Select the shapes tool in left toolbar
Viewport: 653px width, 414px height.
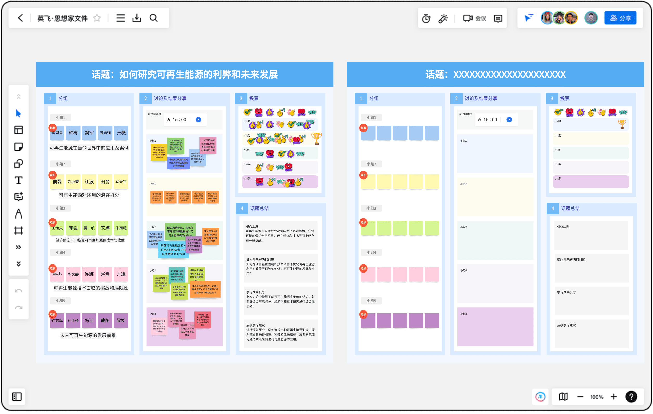tap(18, 164)
